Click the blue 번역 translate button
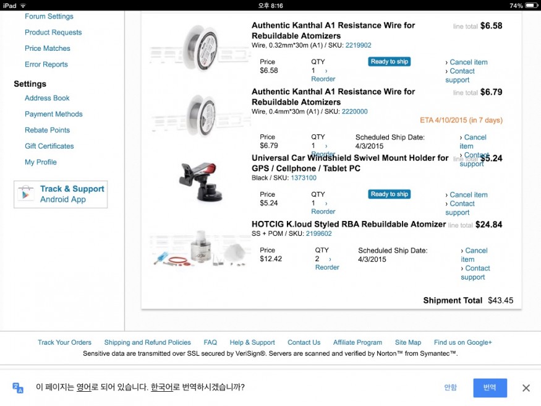Image resolution: width=541 pixels, height=406 pixels. pos(490,387)
